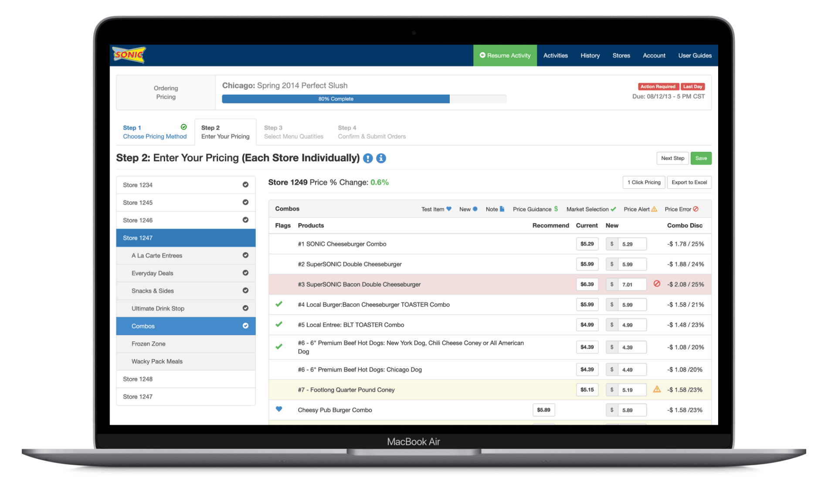The height and width of the screenshot is (492, 828).
Task: Click the Export to Excel button
Action: [x=689, y=182]
